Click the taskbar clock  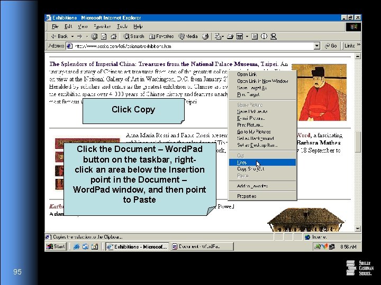tap(348, 246)
